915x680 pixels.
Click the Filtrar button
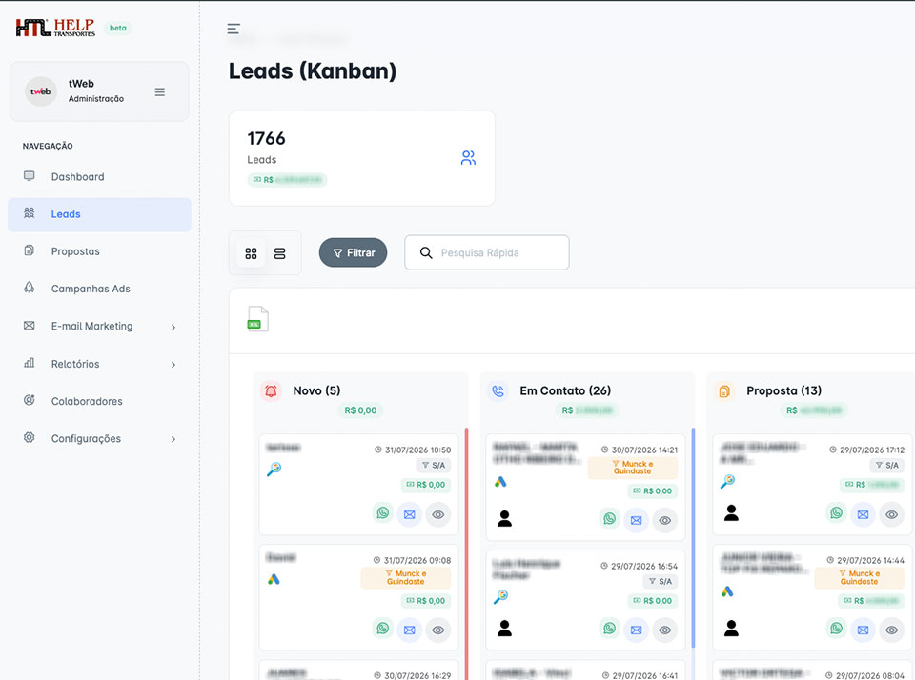click(353, 252)
